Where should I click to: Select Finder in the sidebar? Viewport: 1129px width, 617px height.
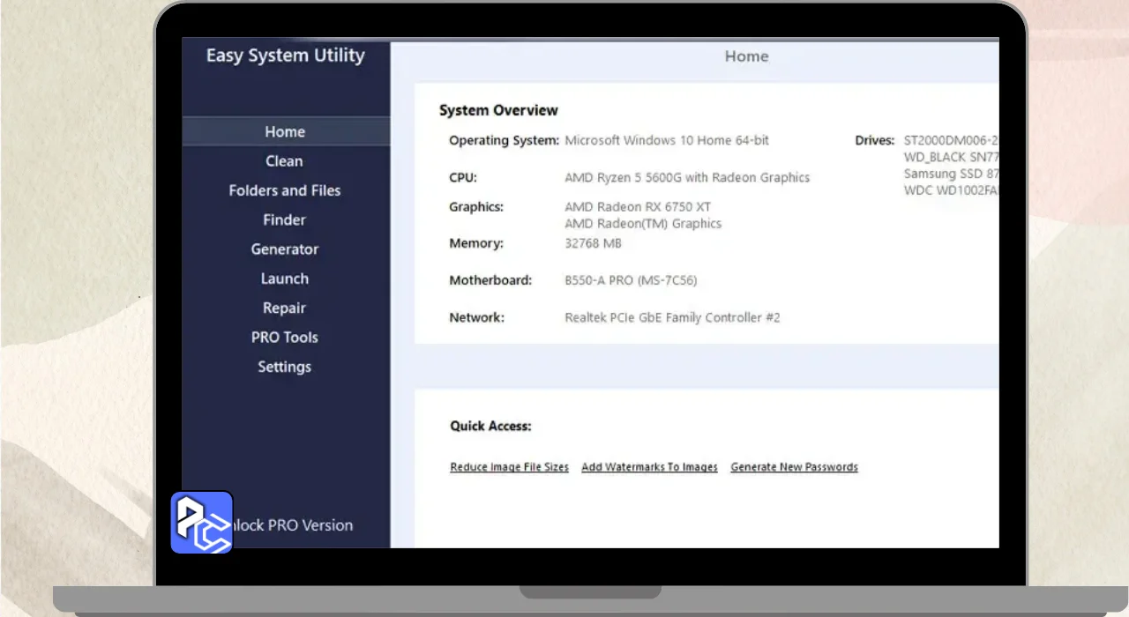[x=284, y=219]
